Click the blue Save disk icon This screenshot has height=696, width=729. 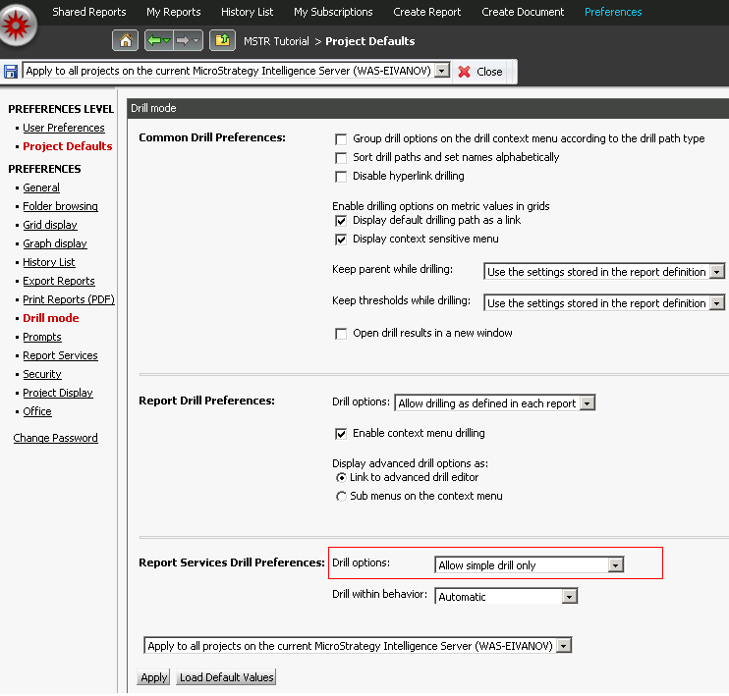[11, 72]
